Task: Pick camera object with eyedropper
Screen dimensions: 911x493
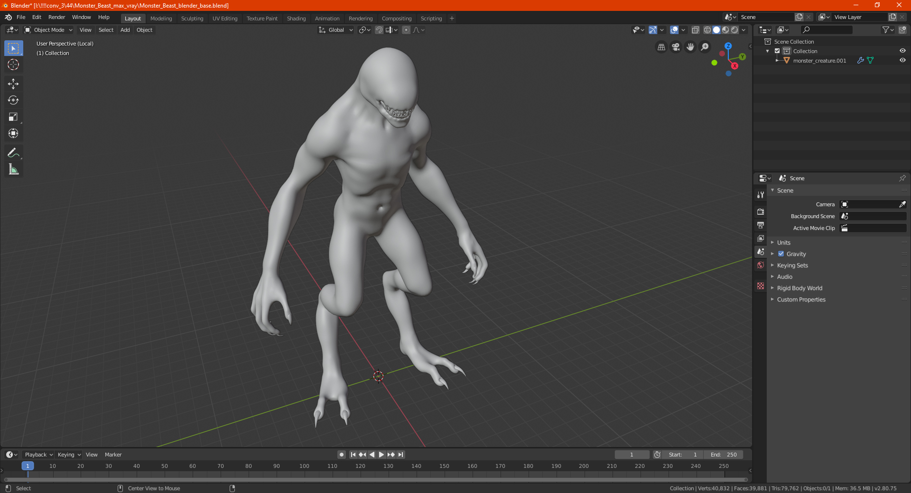Action: 902,204
